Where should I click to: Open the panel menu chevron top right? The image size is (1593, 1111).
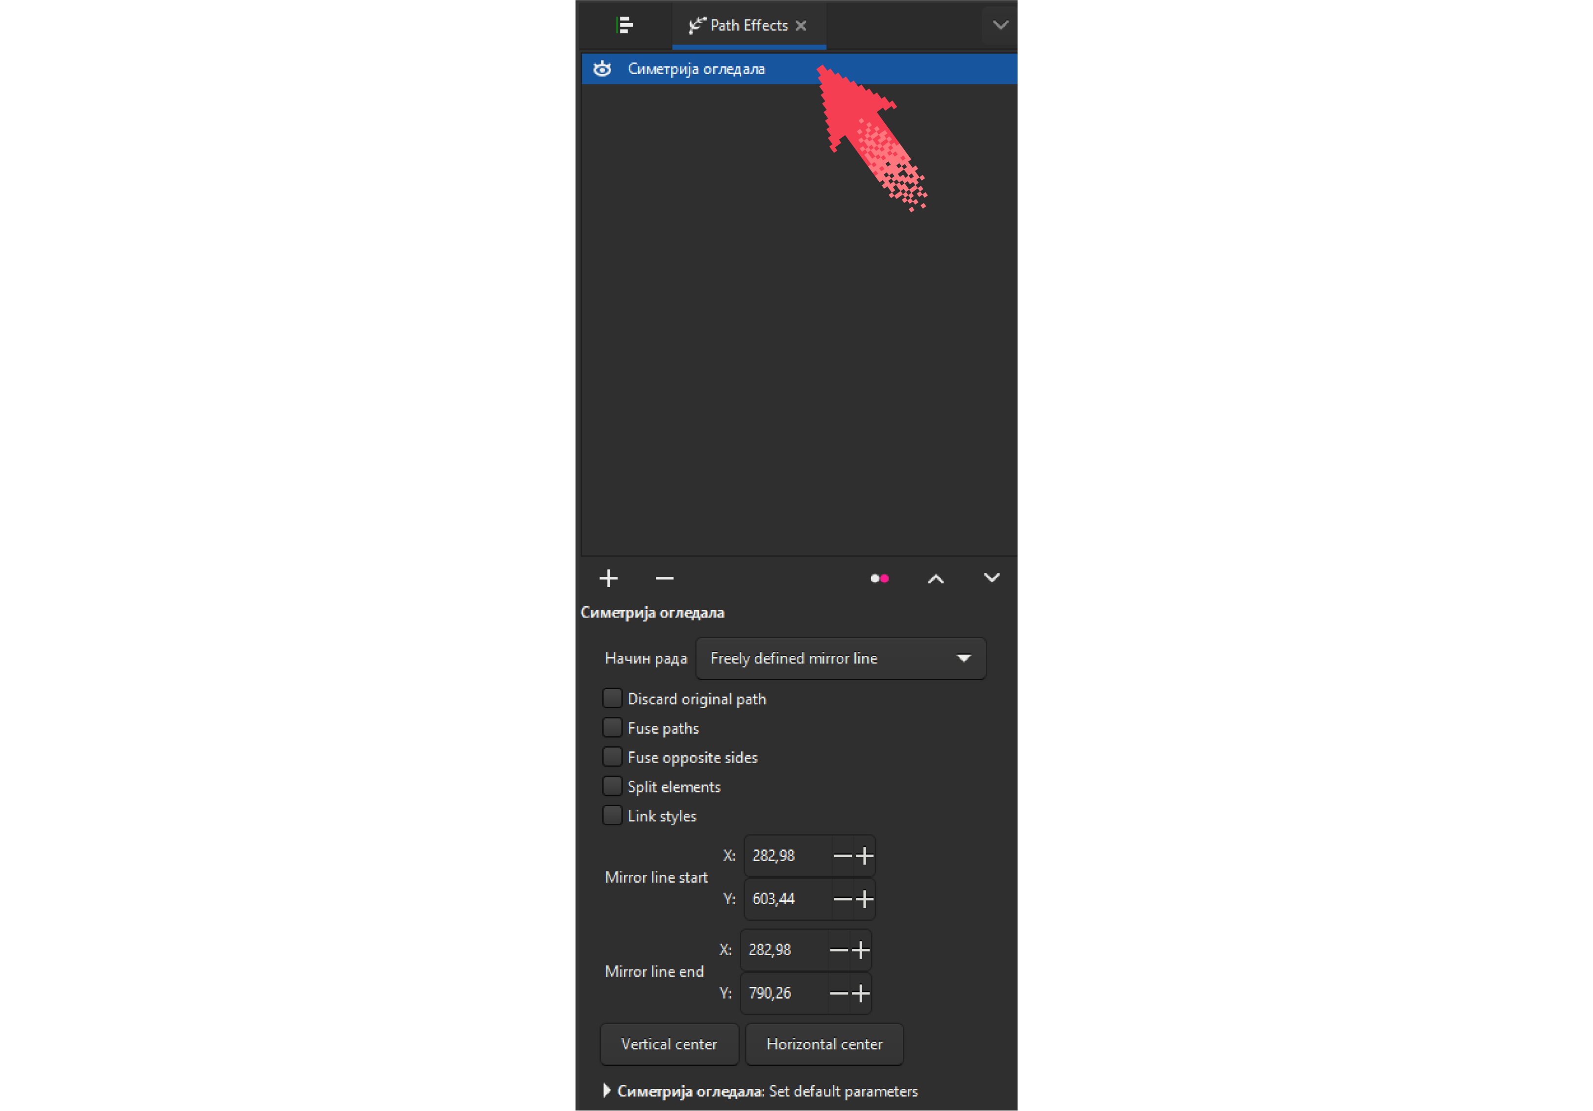pos(1000,25)
